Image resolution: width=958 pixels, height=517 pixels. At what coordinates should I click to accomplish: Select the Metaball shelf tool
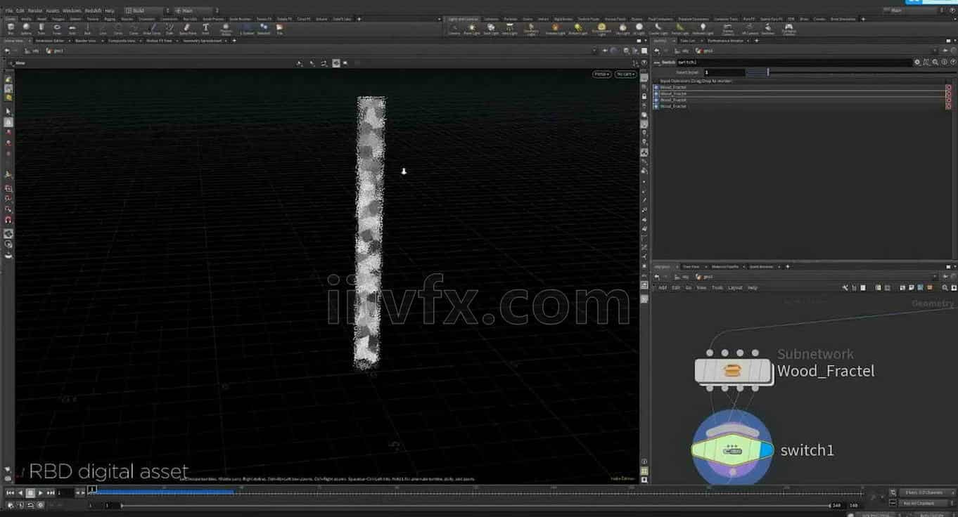264,28
